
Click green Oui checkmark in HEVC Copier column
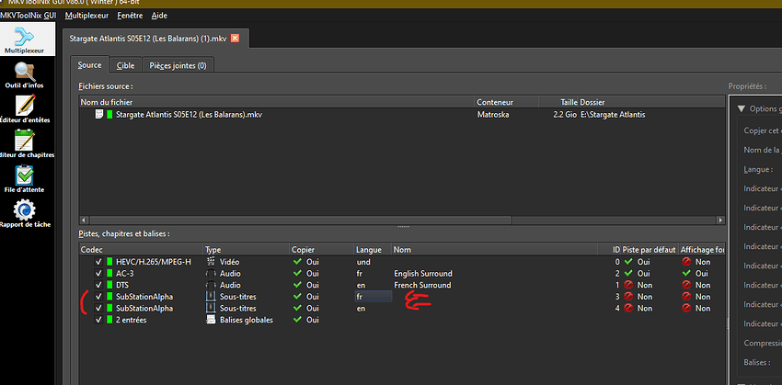click(298, 262)
